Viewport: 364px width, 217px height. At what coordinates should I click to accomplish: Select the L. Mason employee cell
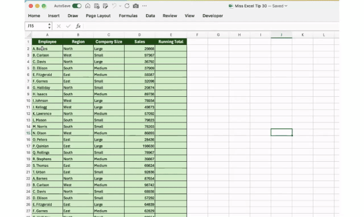(x=47, y=120)
